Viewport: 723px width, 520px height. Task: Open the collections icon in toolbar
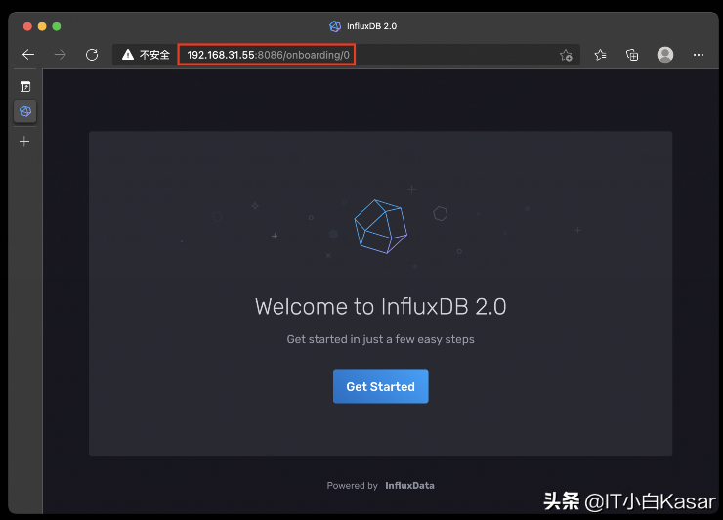pyautogui.click(x=632, y=55)
